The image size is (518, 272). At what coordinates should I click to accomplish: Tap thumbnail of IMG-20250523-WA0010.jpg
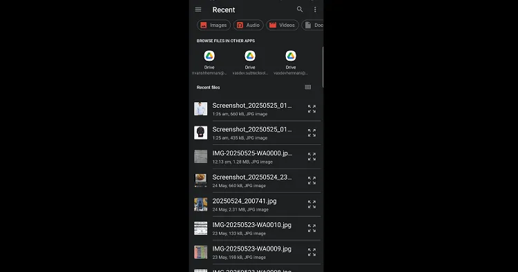pos(200,228)
